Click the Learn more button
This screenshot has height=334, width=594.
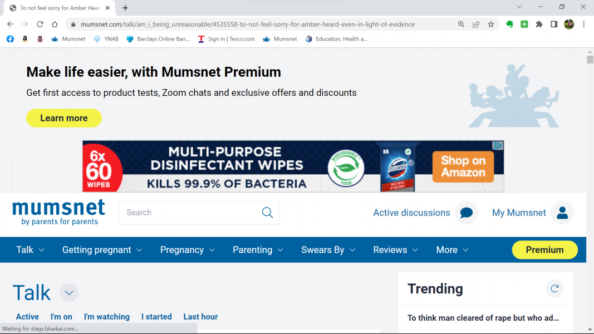tap(64, 118)
